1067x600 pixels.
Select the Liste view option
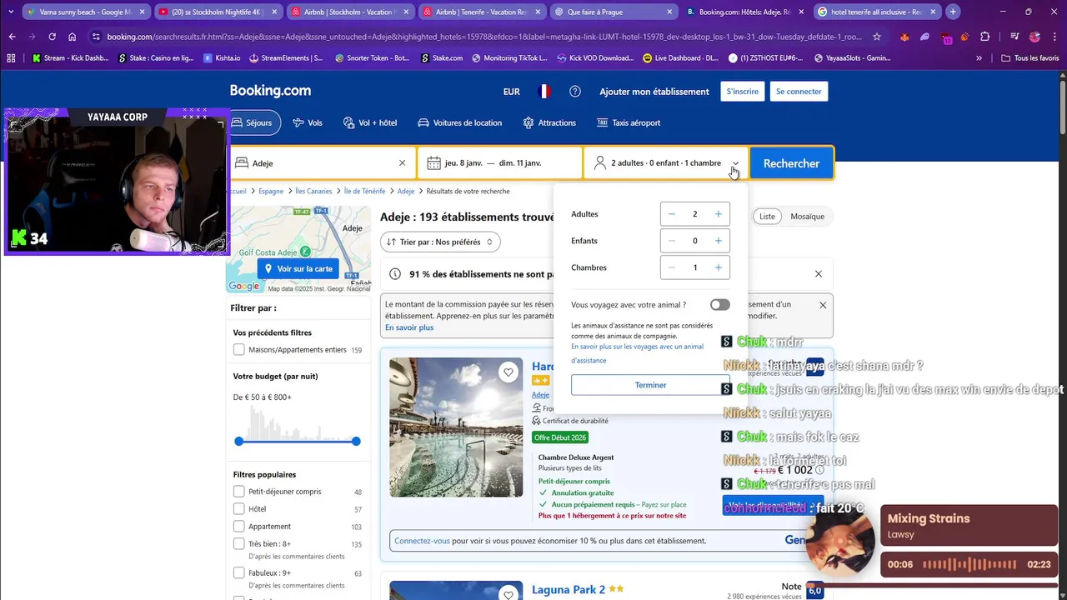(x=767, y=217)
